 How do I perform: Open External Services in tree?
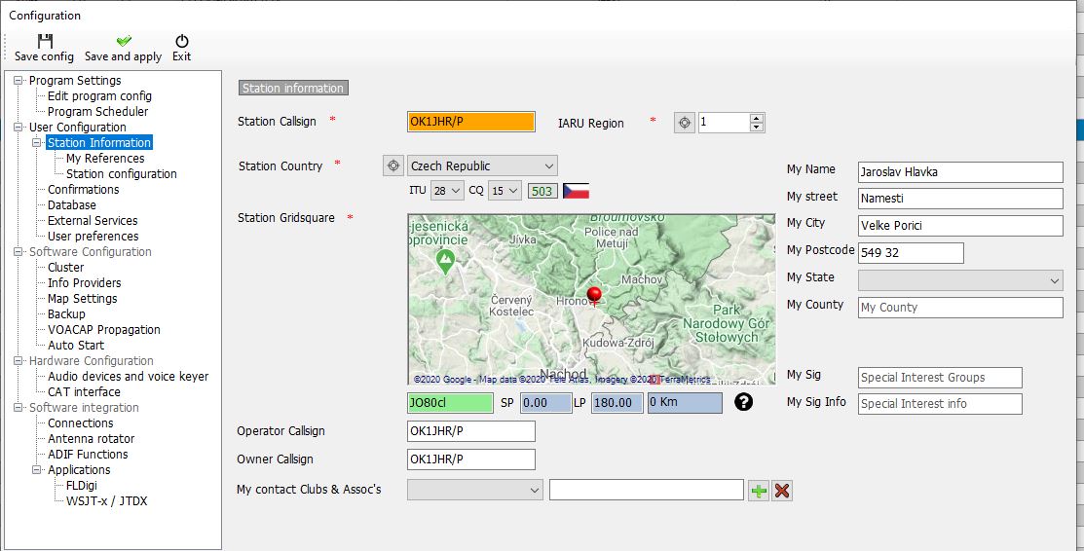(93, 221)
